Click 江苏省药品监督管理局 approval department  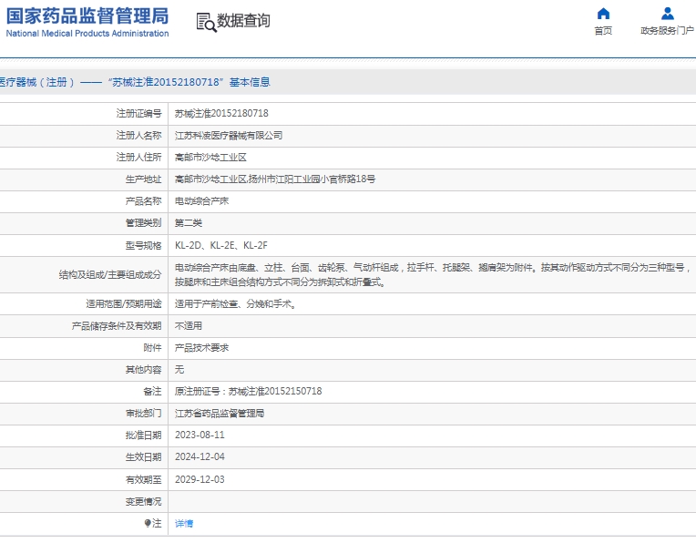click(220, 414)
